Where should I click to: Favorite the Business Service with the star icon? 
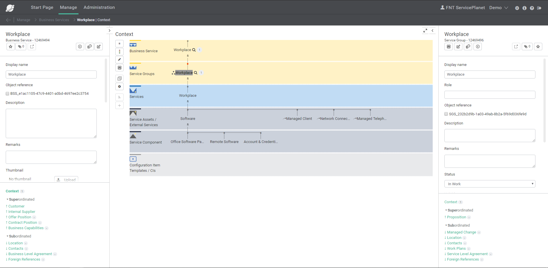11,47
